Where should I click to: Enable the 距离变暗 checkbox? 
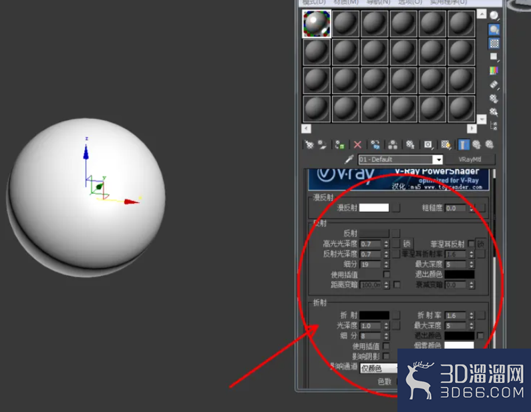[x=397, y=284]
